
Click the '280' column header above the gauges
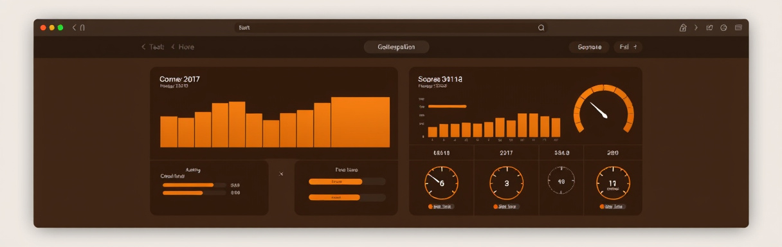[613, 153]
